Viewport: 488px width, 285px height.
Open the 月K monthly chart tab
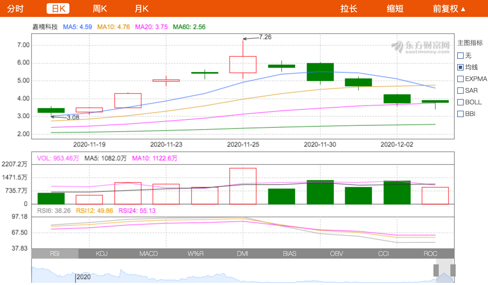point(141,9)
